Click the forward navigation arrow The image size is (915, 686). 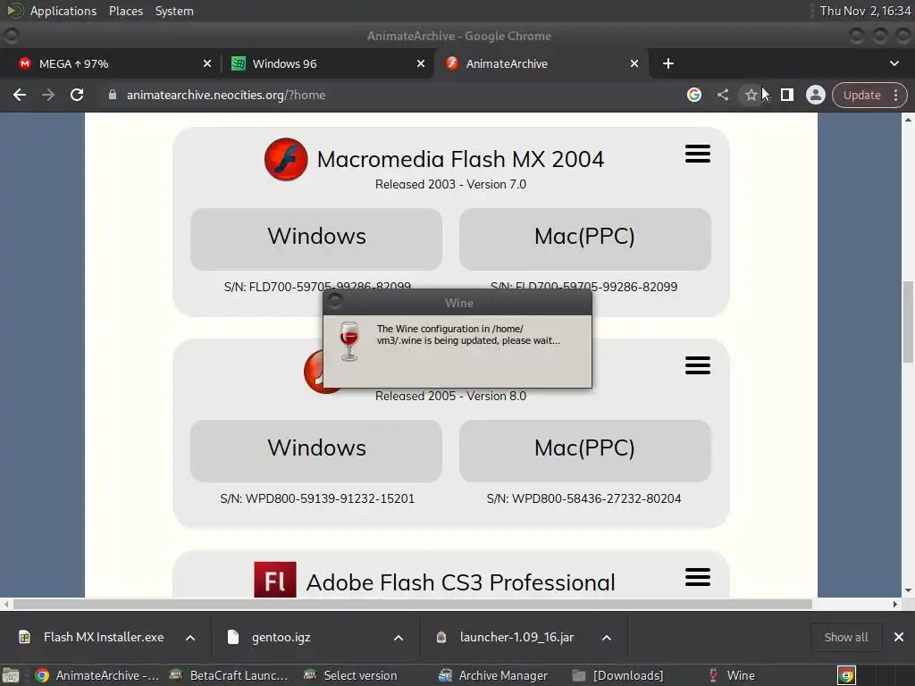point(48,95)
